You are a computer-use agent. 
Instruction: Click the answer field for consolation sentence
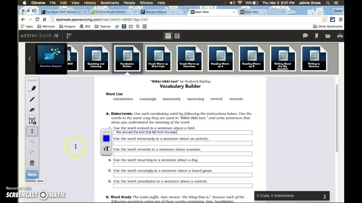coord(183,186)
